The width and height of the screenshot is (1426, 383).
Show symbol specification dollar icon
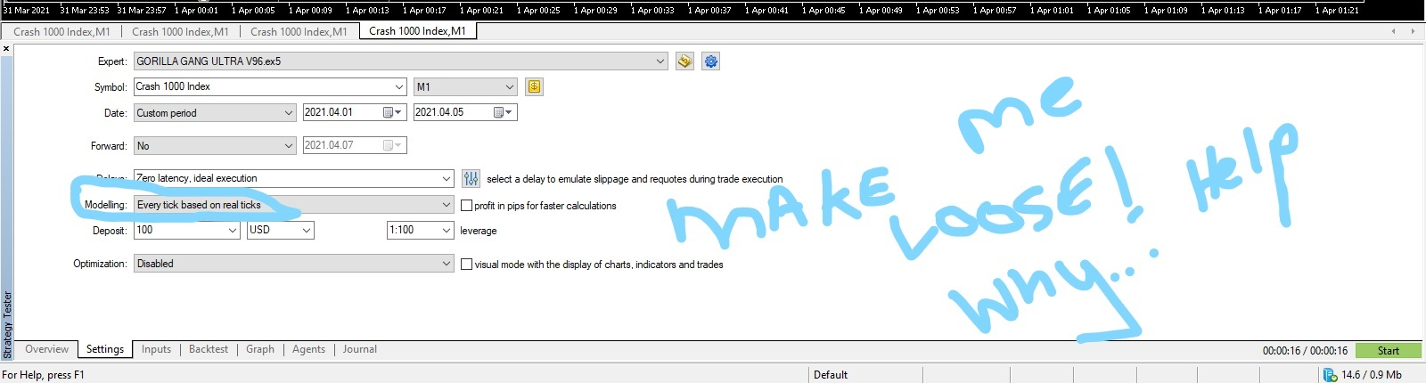[534, 86]
